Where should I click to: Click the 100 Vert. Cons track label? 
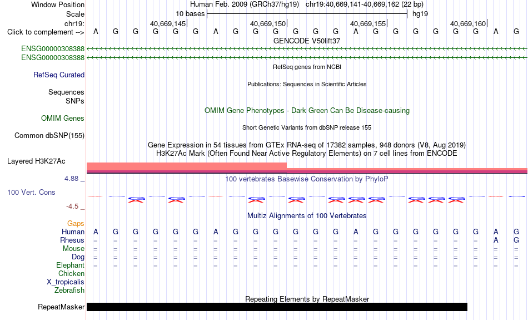[x=31, y=192]
